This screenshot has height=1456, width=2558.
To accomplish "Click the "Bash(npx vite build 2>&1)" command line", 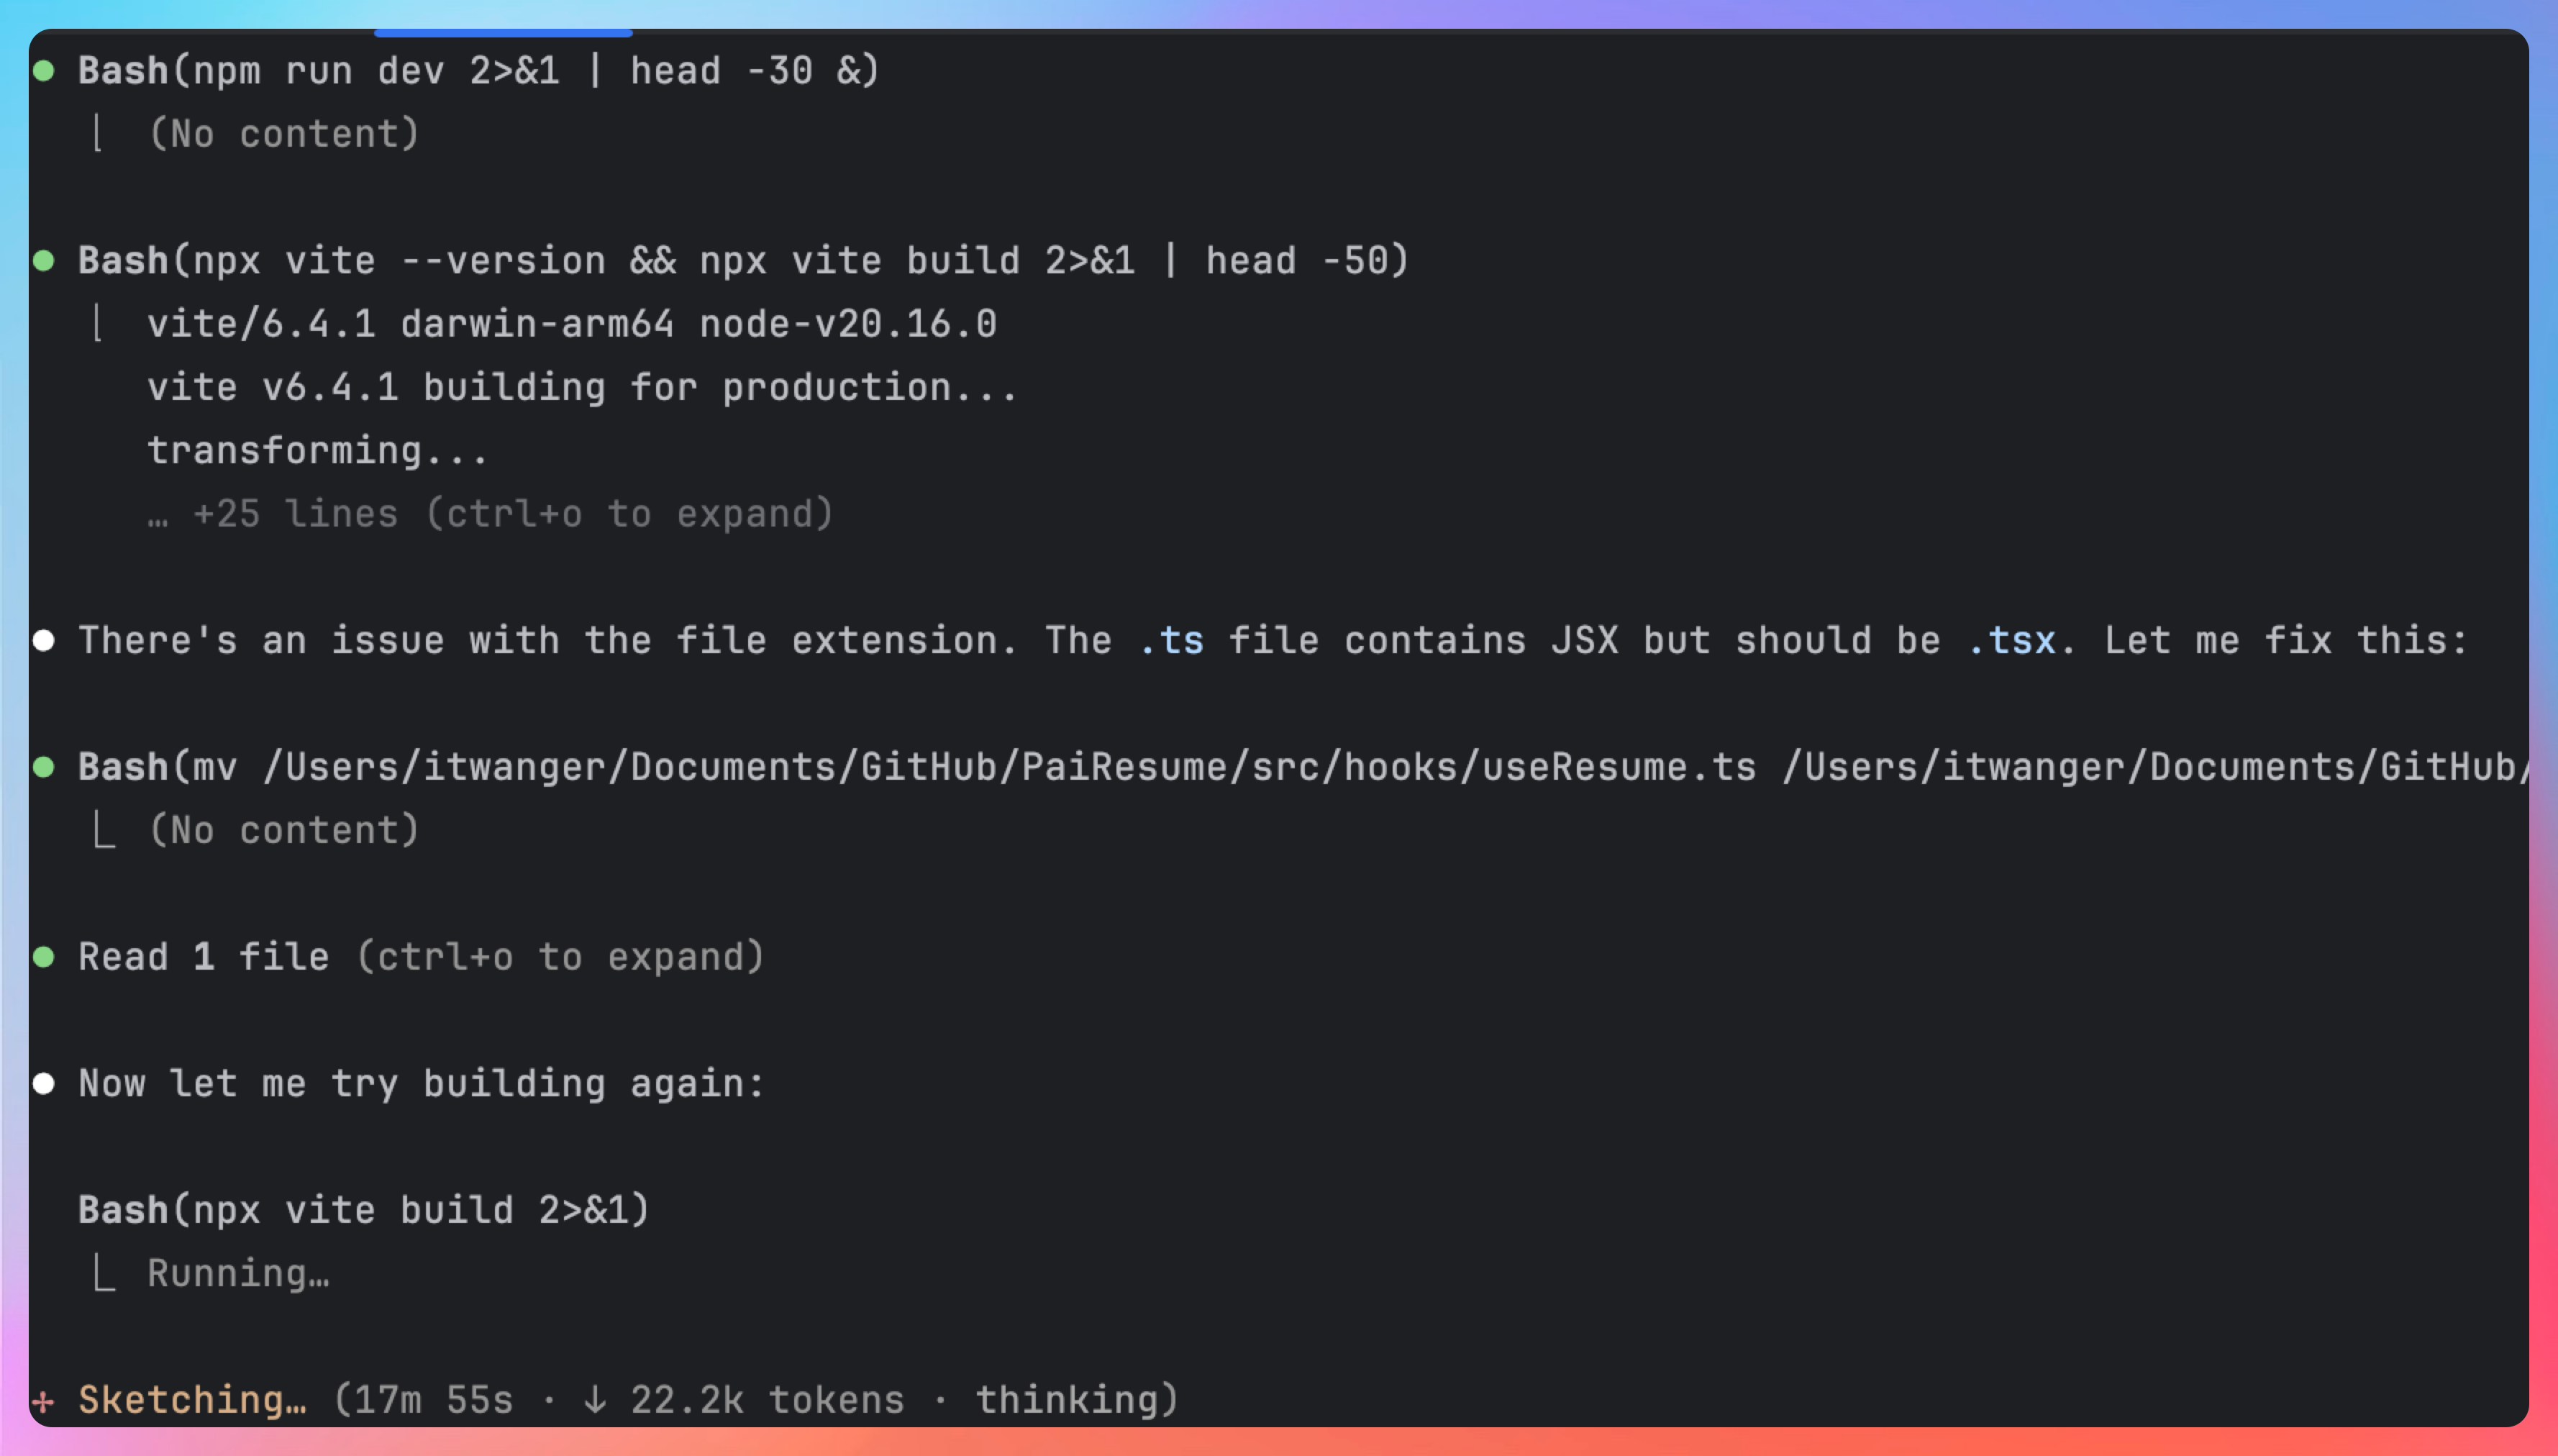I will pos(364,1210).
